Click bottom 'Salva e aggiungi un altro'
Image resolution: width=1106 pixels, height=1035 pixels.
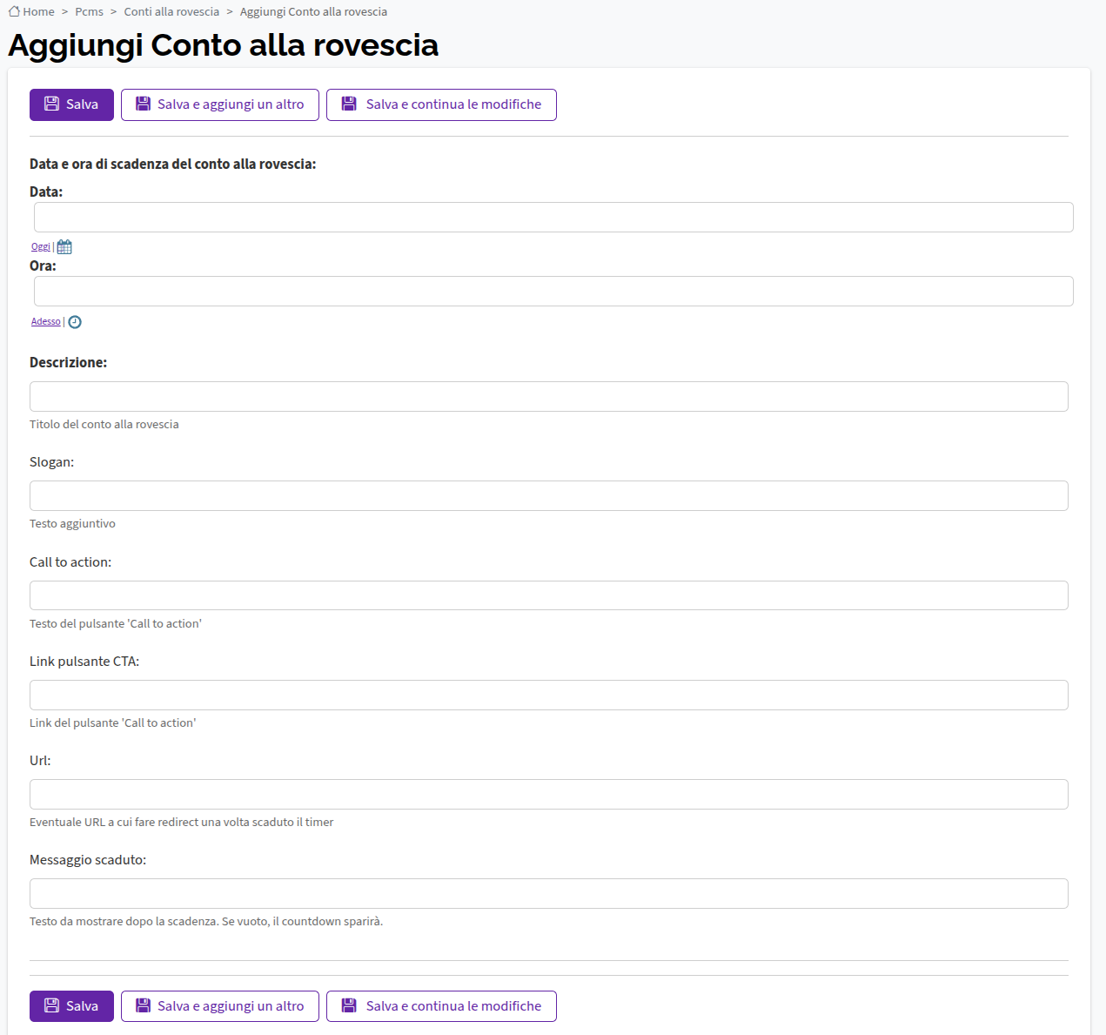pyautogui.click(x=220, y=1006)
